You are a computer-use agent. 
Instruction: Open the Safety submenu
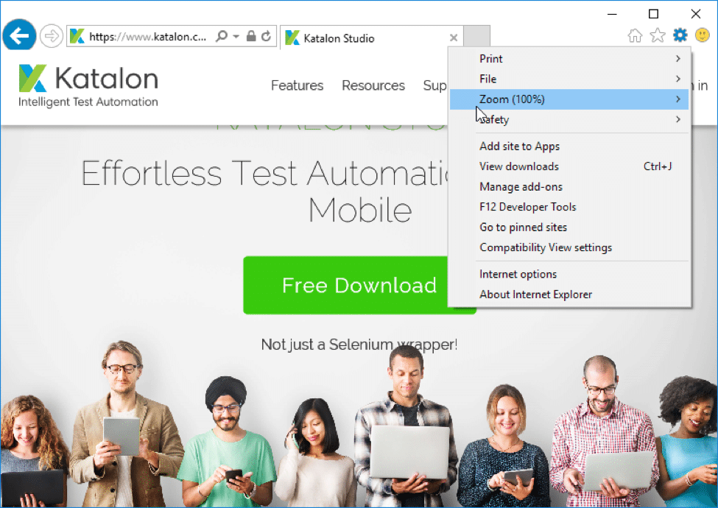[569, 119]
